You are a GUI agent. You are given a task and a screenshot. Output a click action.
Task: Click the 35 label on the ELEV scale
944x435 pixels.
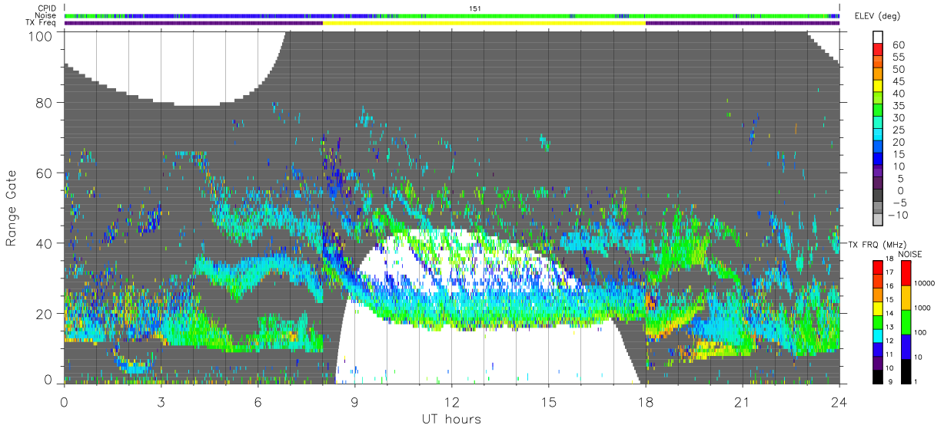(898, 105)
